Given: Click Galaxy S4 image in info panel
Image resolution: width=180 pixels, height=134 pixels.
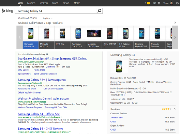Looking at the screenshot, I should pos(119,66).
